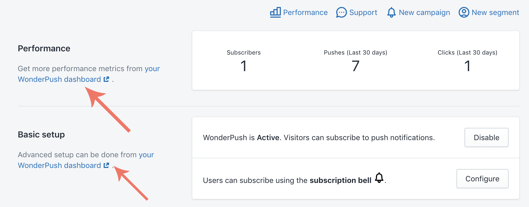Viewport: 529px width, 207px height.
Task: Open the Support menu item
Action: click(x=357, y=12)
